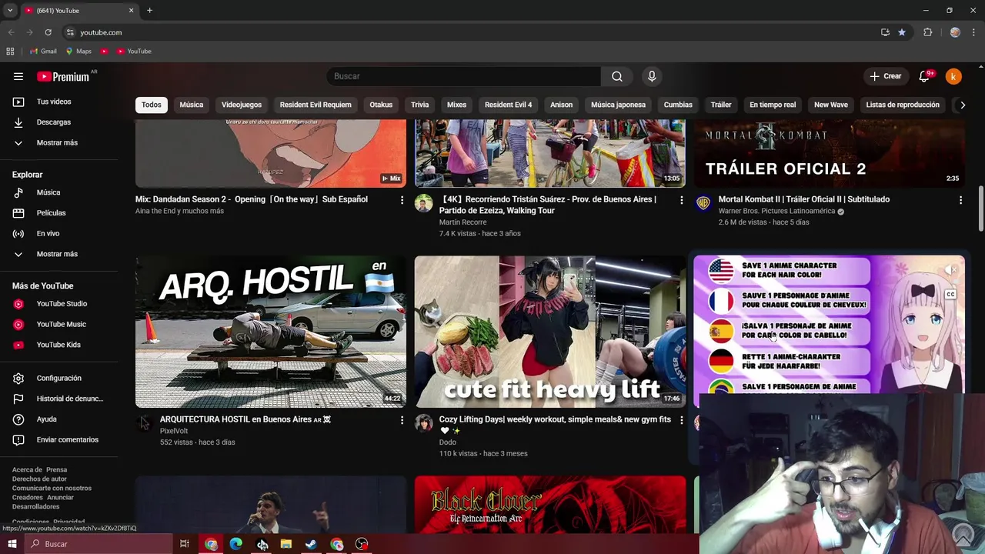
Task: Open the Dodo channel link
Action: coord(448,442)
